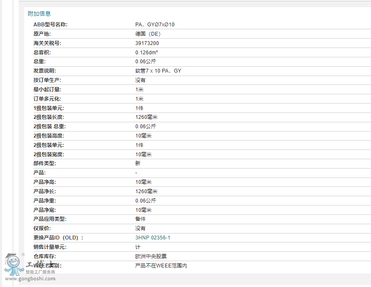The height and width of the screenshot is (287, 371).
Task: Select 1米 in the 最小起订量 row
Action: click(139, 89)
